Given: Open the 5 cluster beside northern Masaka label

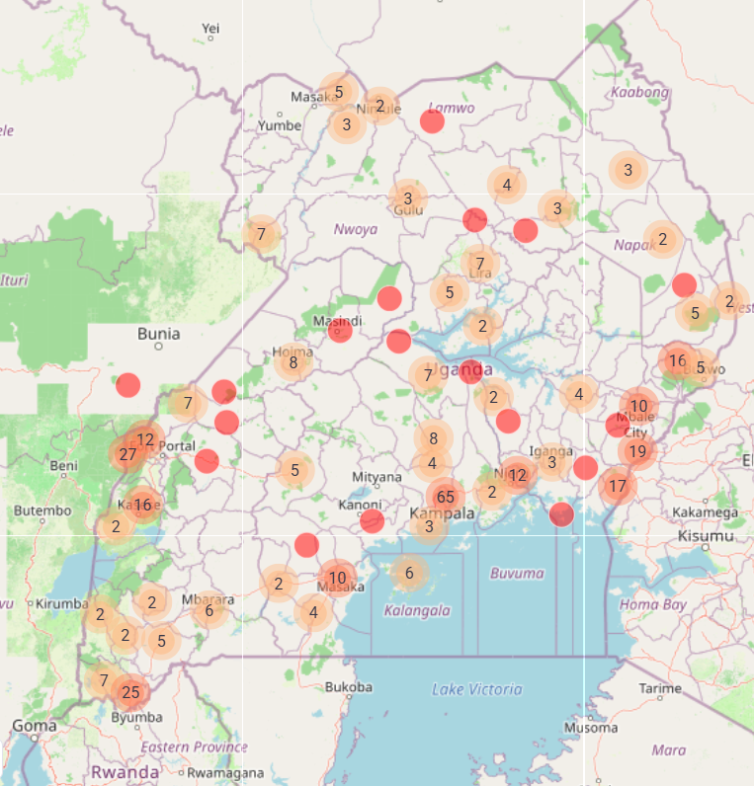Looking at the screenshot, I should [339, 92].
